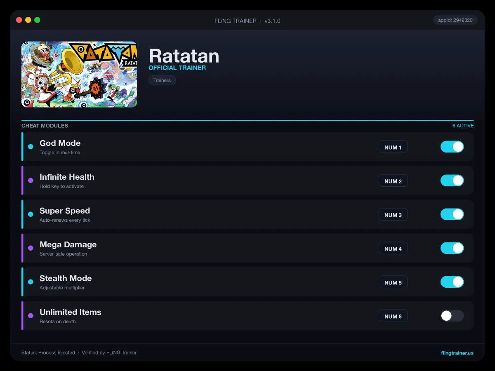This screenshot has height=371, width=495.
Task: Open the flingtrainer.us link
Action: [x=457, y=353]
